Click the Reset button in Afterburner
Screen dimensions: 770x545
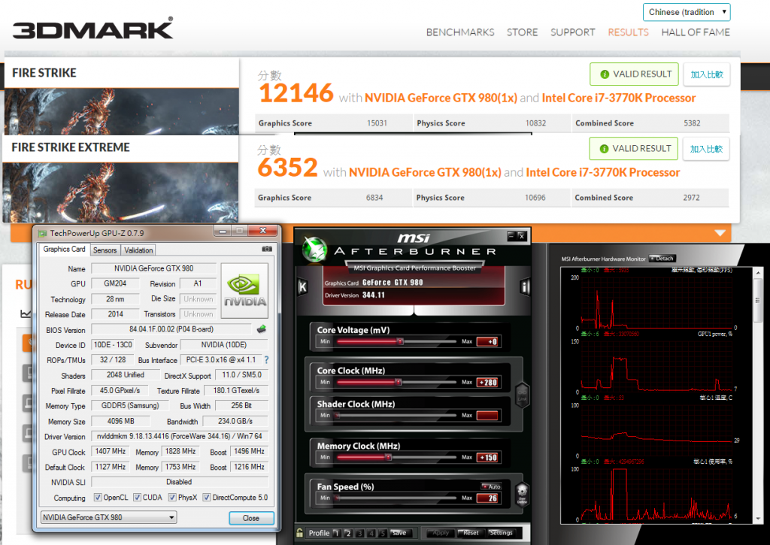(x=471, y=533)
